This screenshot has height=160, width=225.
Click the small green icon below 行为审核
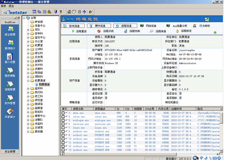coord(215,32)
